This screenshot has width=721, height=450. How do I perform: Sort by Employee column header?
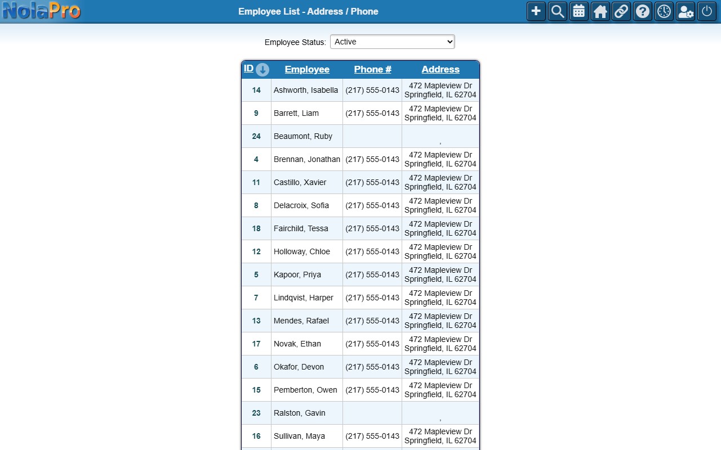(x=307, y=69)
